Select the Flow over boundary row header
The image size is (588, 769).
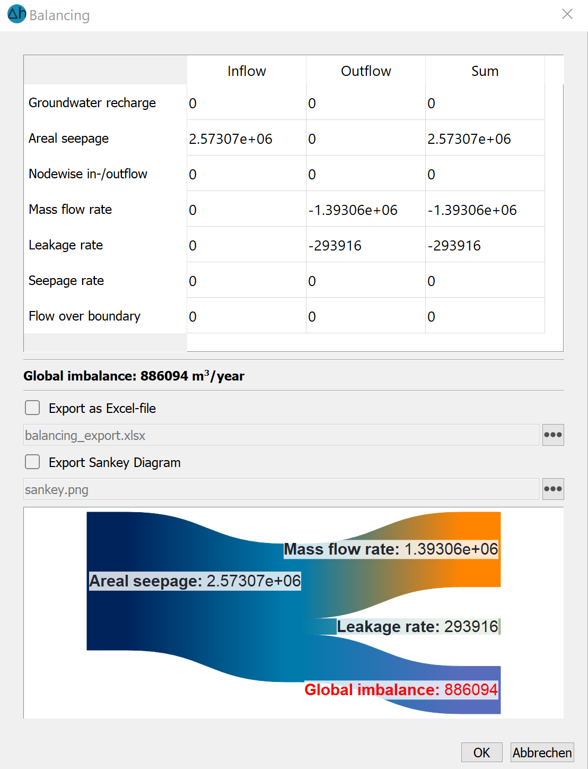click(105, 316)
